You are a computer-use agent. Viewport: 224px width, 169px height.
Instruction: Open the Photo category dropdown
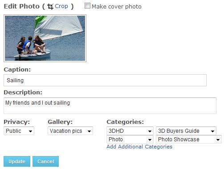[x=130, y=139]
